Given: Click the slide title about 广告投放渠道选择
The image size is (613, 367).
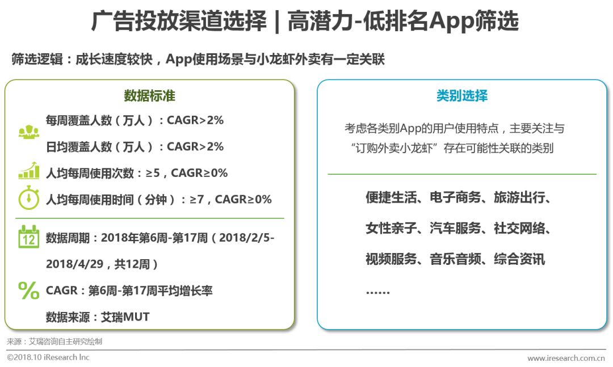Looking at the screenshot, I should coord(305,21).
